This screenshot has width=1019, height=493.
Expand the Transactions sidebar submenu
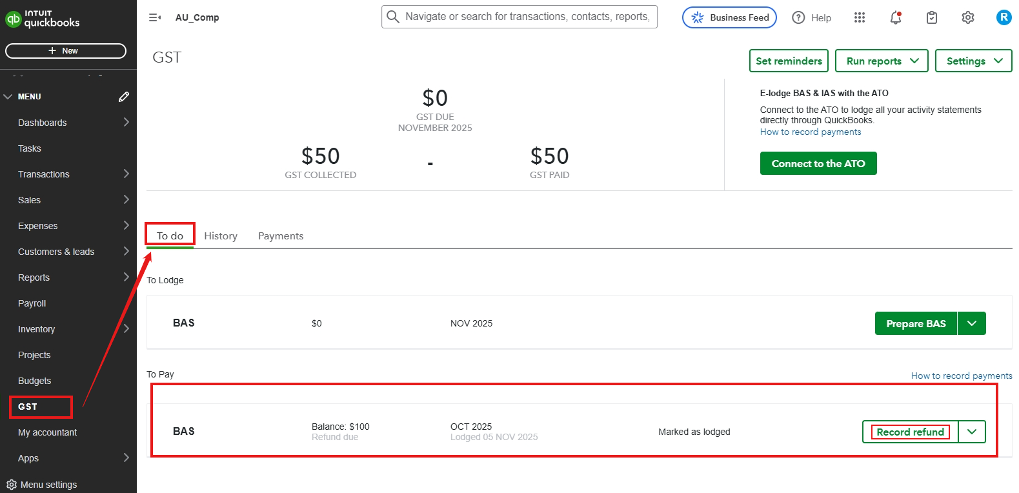(x=126, y=174)
